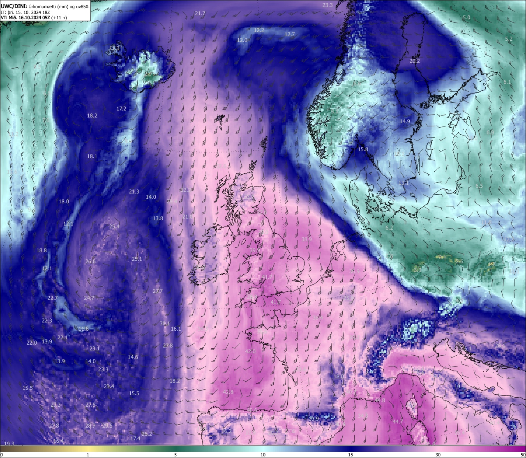Click the map value 21.3
This screenshot has width=526, height=458.
coord(134,192)
